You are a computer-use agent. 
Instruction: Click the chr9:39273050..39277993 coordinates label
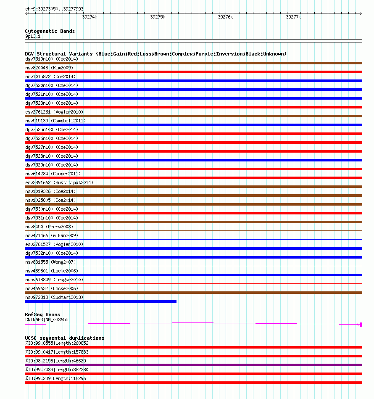54,9
